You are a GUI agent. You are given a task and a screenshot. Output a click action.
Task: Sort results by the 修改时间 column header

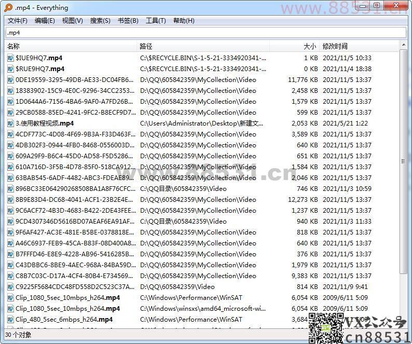[x=359, y=47]
